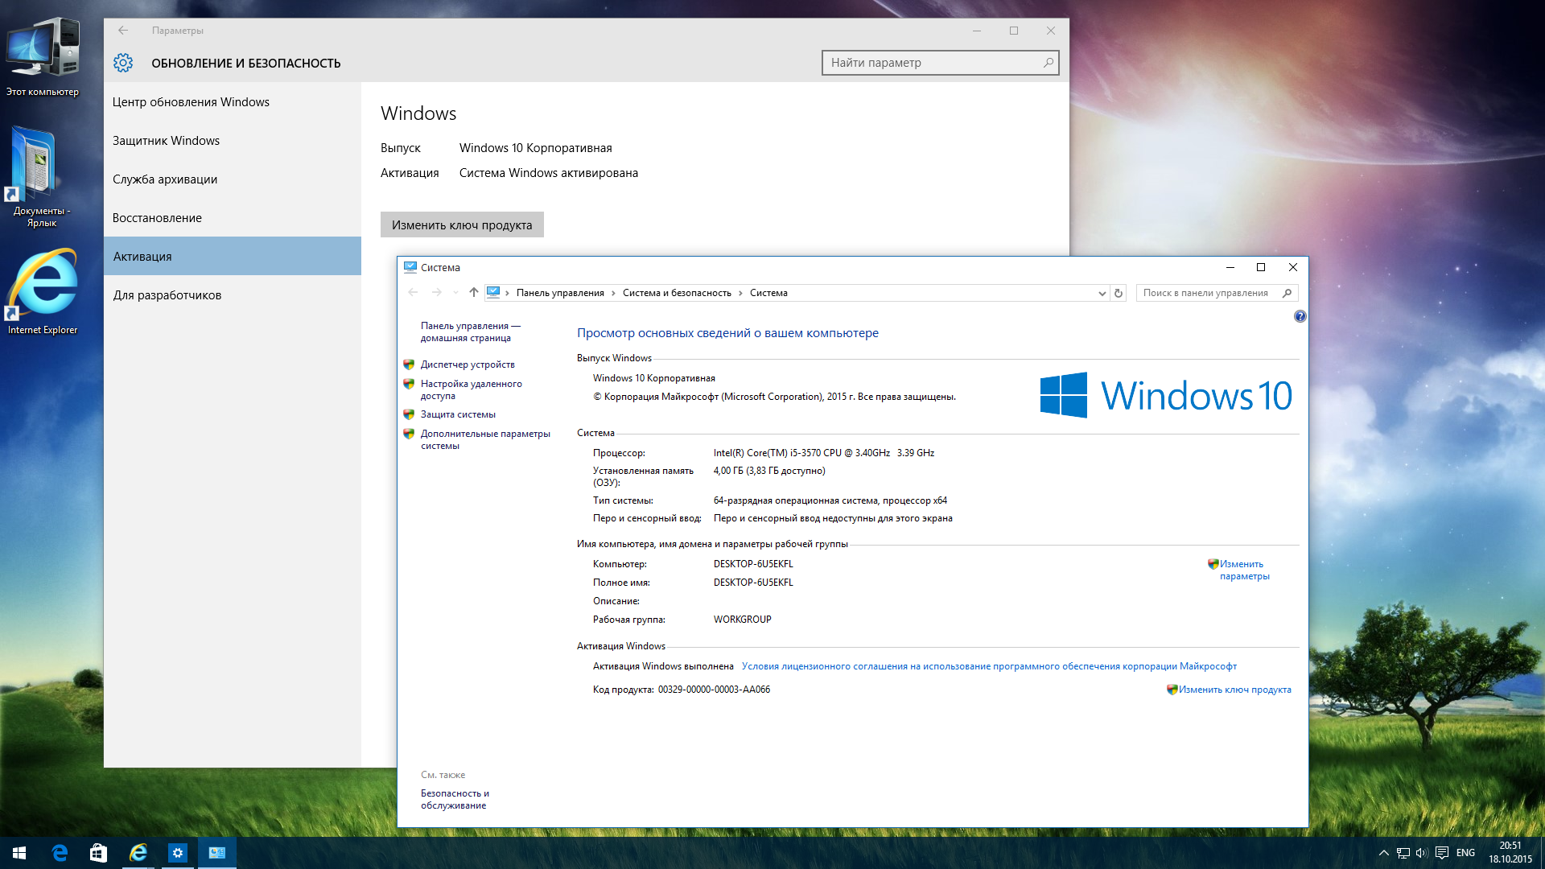Screen dimensions: 1545x869
Task: Expand breadcrumb arrow after Control Panel
Action: (x=613, y=293)
